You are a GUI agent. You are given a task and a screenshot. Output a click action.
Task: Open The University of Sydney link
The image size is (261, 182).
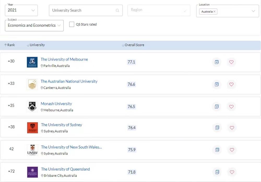(x=62, y=125)
